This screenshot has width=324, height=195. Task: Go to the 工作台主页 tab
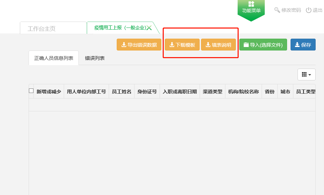coord(41,29)
